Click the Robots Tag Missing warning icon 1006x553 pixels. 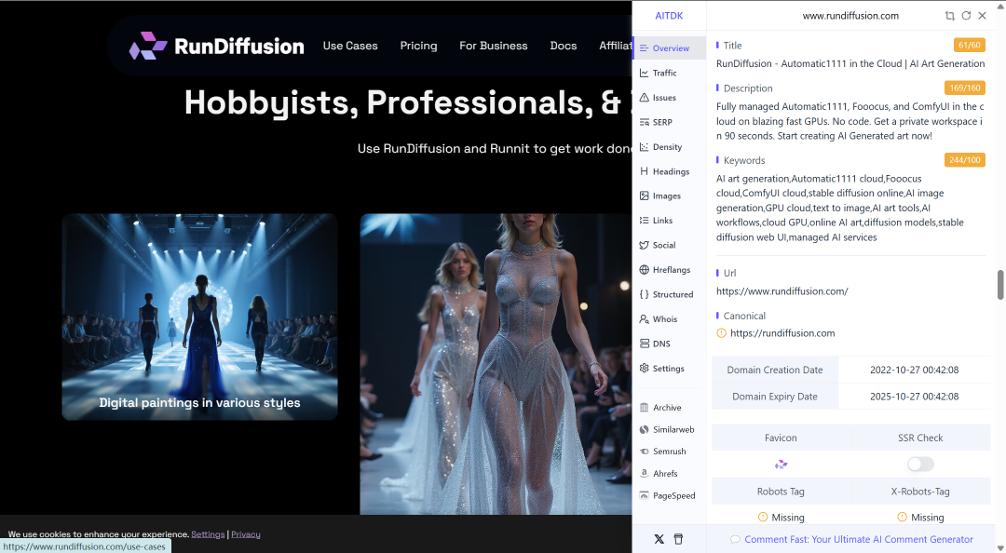click(762, 517)
